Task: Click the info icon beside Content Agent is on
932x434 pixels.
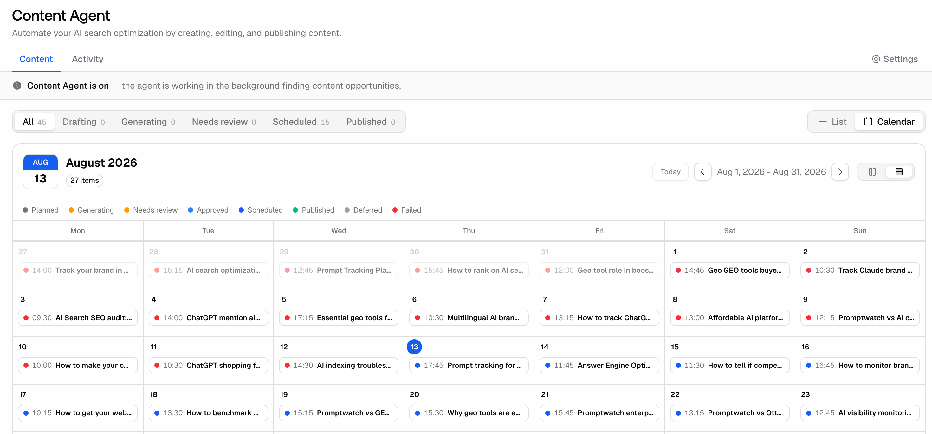Action: [x=17, y=85]
